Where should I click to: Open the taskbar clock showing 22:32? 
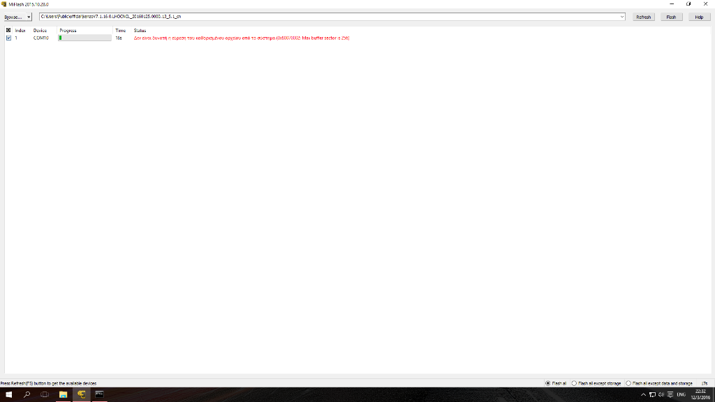pos(700,395)
